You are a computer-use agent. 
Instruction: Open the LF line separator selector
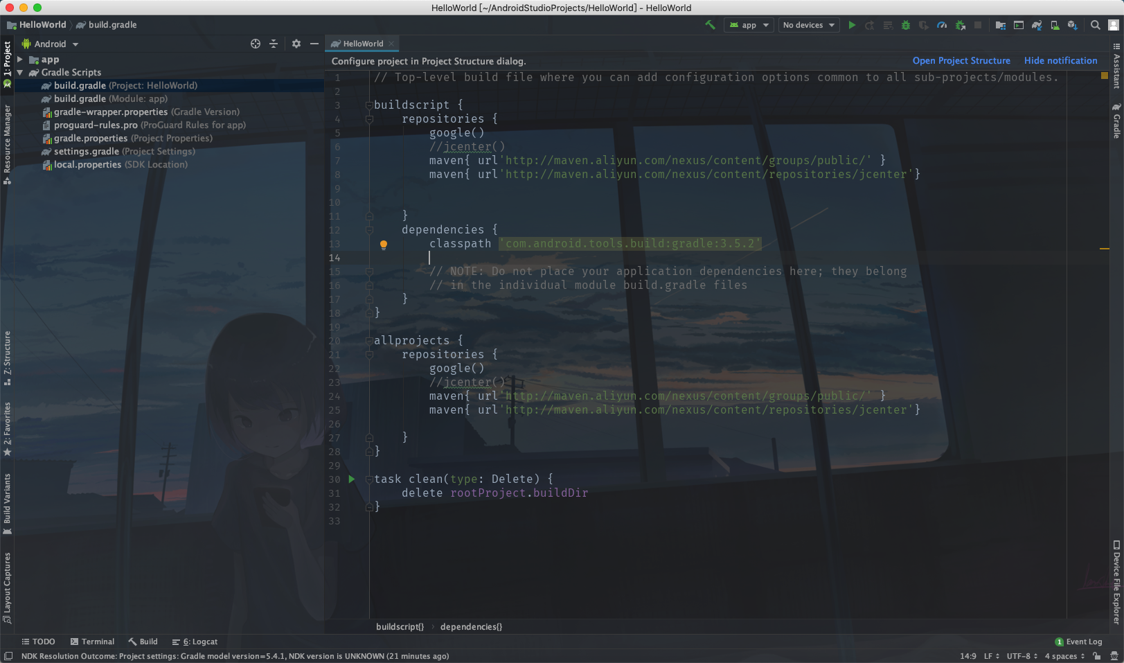[x=991, y=656]
